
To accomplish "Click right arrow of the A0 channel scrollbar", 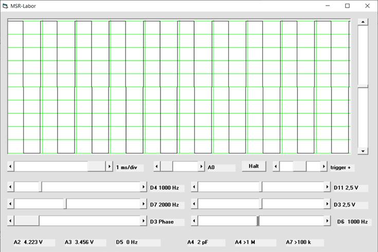I will [x=201, y=167].
